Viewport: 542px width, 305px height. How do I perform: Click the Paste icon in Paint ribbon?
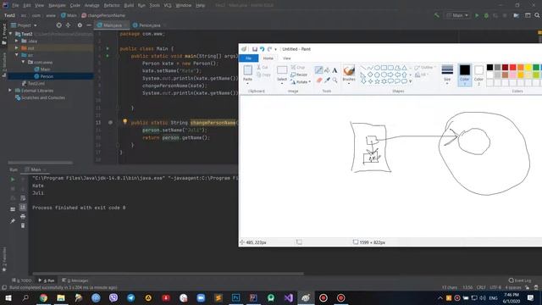pos(248,70)
